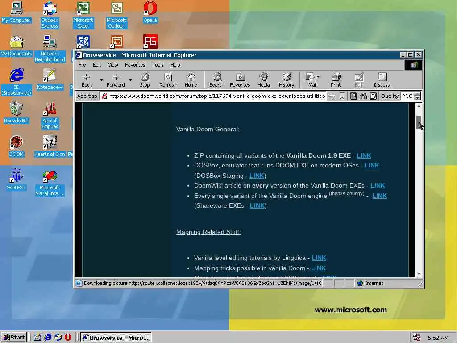This screenshot has height=343, width=457.
Task: Select the DOOM desktop shortcut
Action: pos(17,146)
